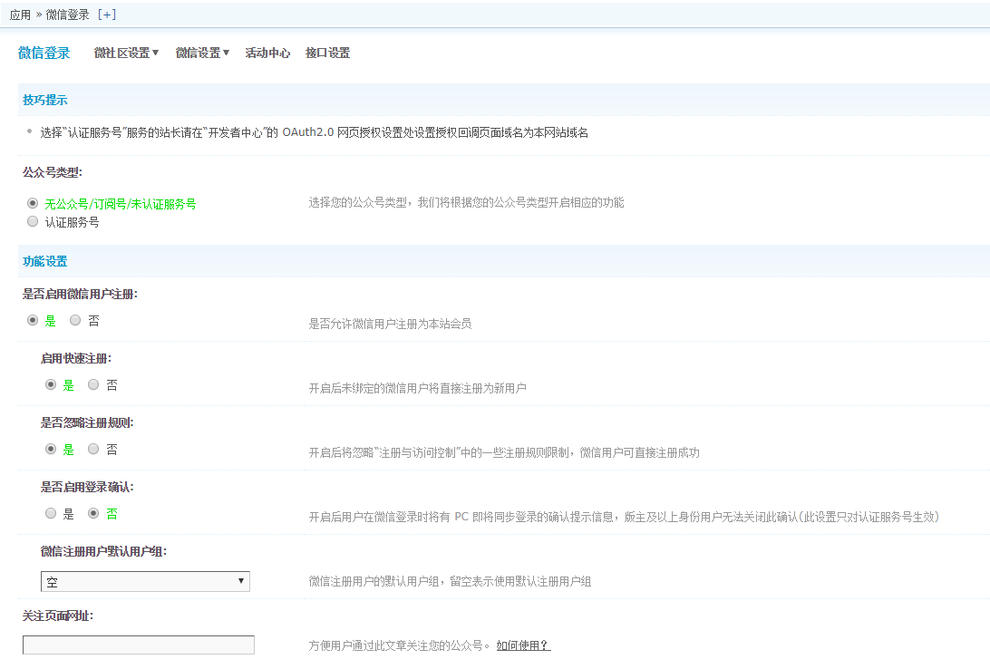Click description 开启后未绑定的微信用户将直接注册为新用户
990x669 pixels.
click(x=417, y=388)
